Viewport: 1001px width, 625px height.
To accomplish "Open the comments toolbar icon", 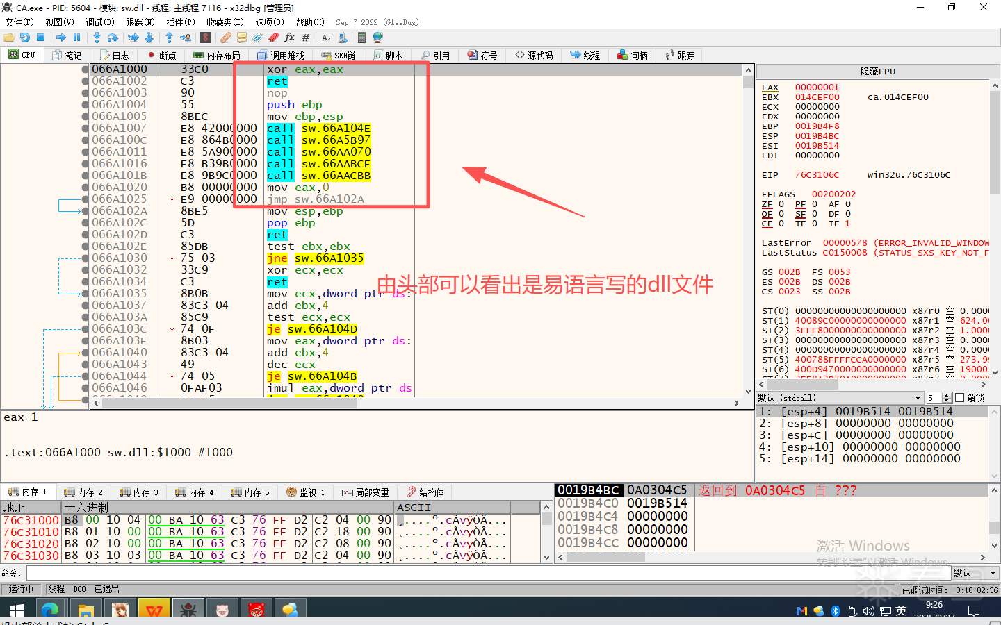I will 242,37.
